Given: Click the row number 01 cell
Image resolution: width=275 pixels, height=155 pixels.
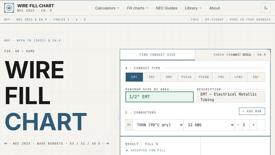Looking at the screenshot, I should (x=129, y=125).
